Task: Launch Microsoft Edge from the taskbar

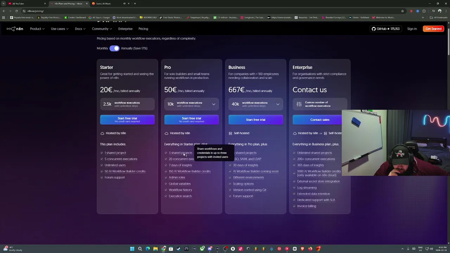Action: 148,249
